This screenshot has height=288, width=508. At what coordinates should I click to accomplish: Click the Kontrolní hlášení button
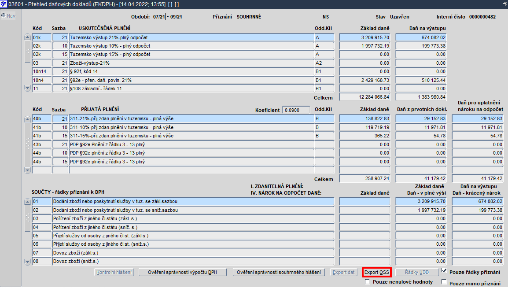(114, 272)
